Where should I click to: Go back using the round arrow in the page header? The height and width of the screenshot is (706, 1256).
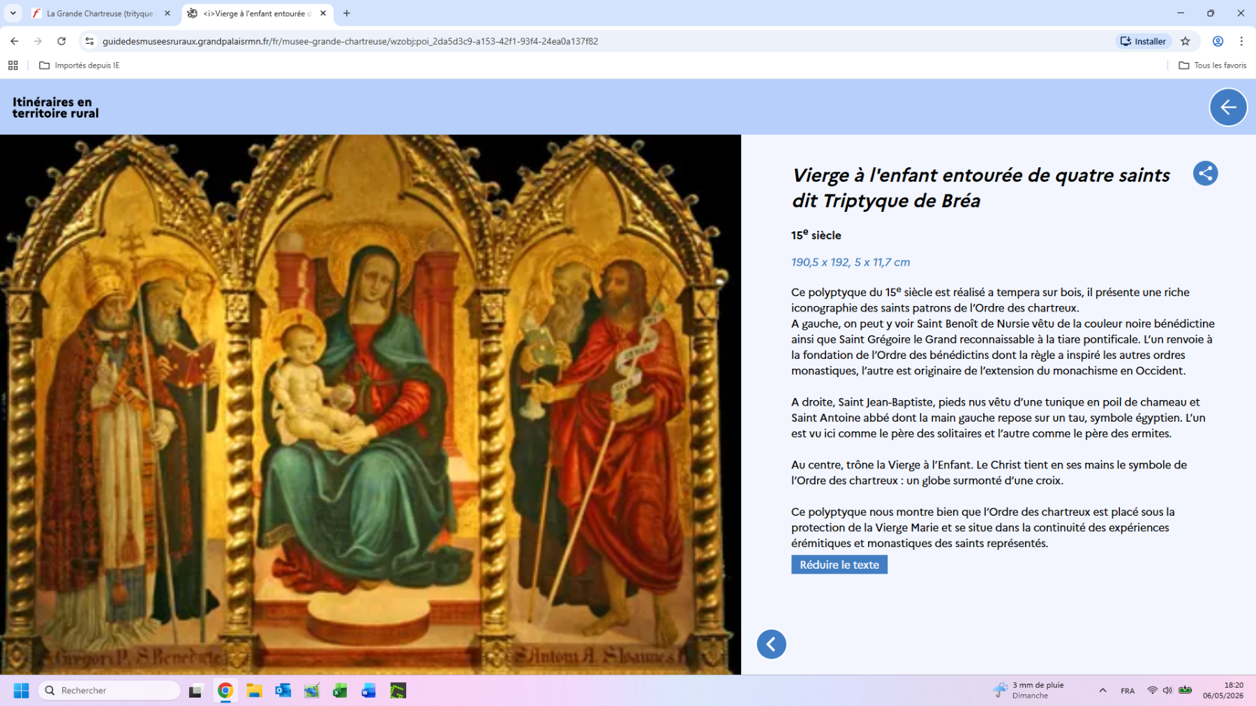click(1228, 107)
